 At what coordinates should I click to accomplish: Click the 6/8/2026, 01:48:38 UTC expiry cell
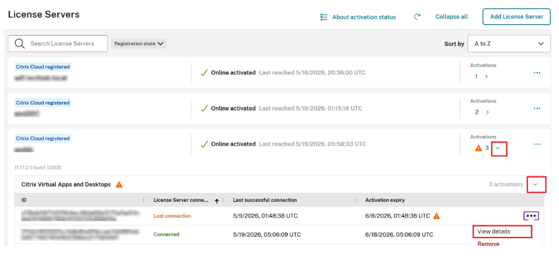point(398,216)
